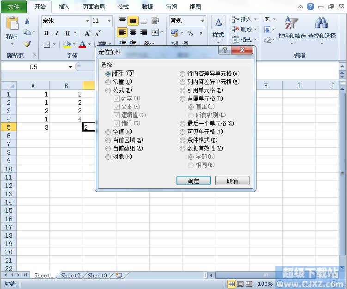Click the cell borders icon
Image resolution: width=347 pixels, height=289 pixels.
47,44
